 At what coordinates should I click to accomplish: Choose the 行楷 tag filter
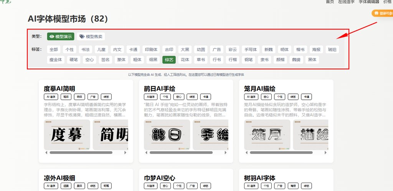click(x=233, y=60)
